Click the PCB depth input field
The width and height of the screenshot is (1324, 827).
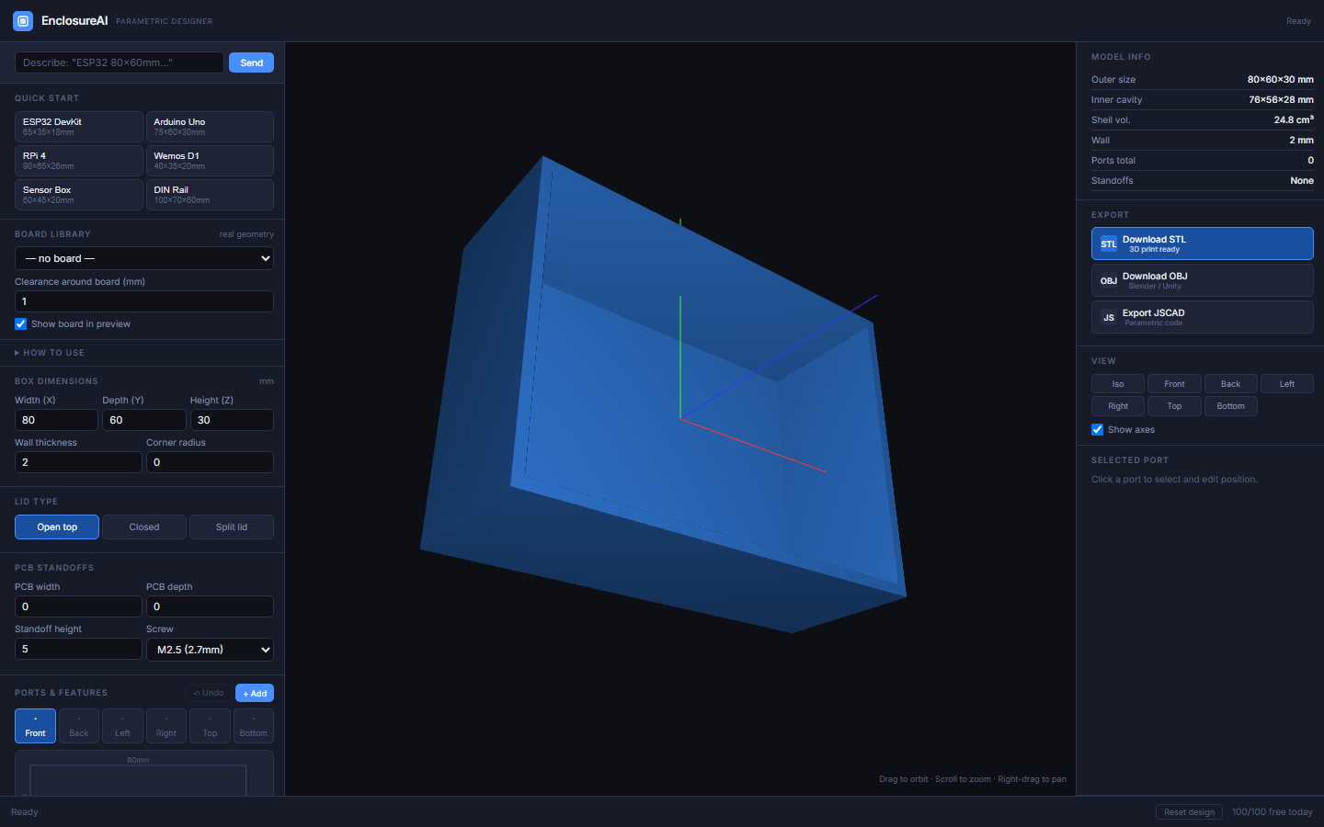pyautogui.click(x=210, y=606)
